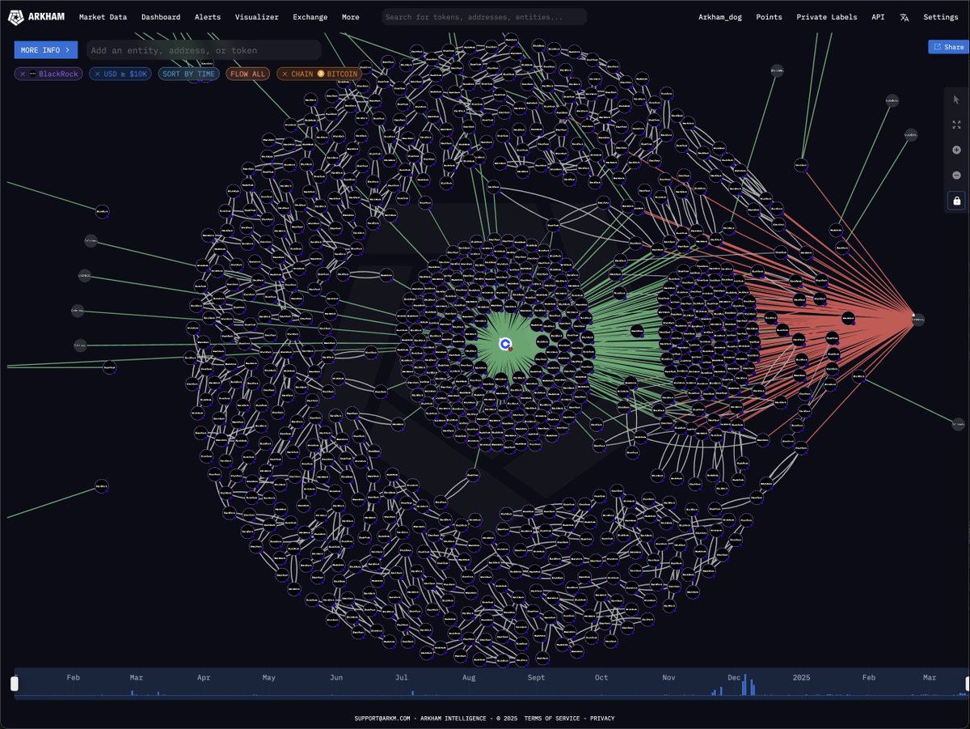Click the MORE INFO button
This screenshot has width=970, height=729.
(46, 50)
